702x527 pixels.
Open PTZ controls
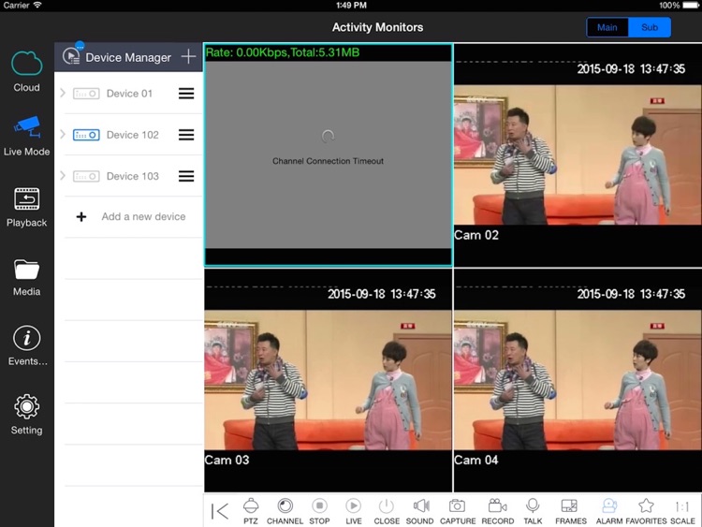(x=251, y=511)
